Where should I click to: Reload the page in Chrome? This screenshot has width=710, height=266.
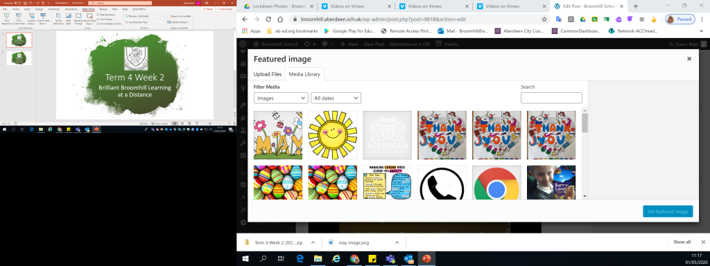pyautogui.click(x=268, y=19)
